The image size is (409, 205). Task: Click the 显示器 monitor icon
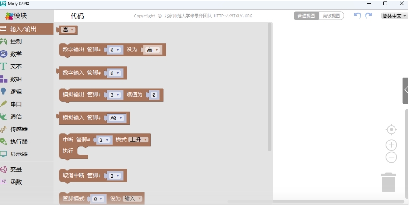(4, 154)
